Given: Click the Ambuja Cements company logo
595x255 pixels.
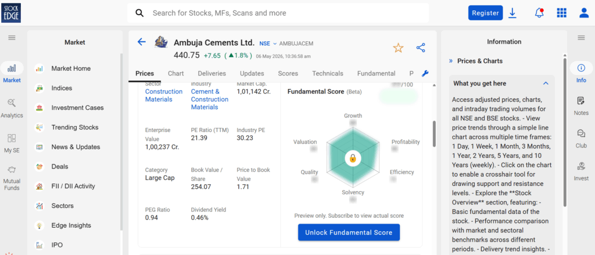Looking at the screenshot, I should (162, 42).
